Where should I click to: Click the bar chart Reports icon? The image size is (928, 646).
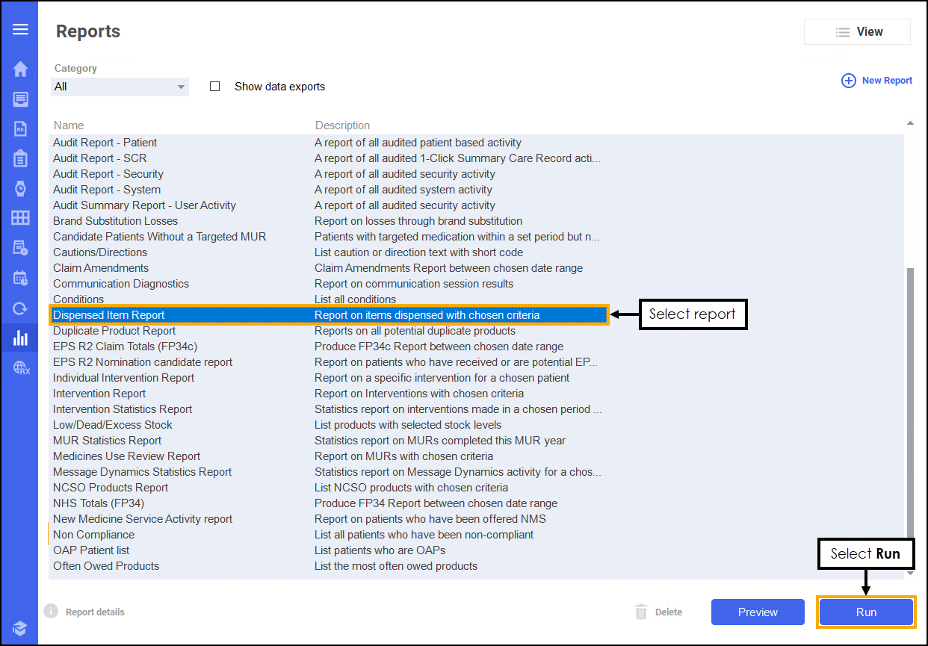[x=20, y=338]
